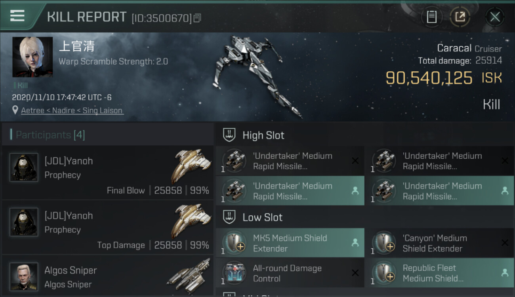This screenshot has height=297, width=515.
Task: Open Yanoh Top Damage participant entry
Action: coord(108,227)
